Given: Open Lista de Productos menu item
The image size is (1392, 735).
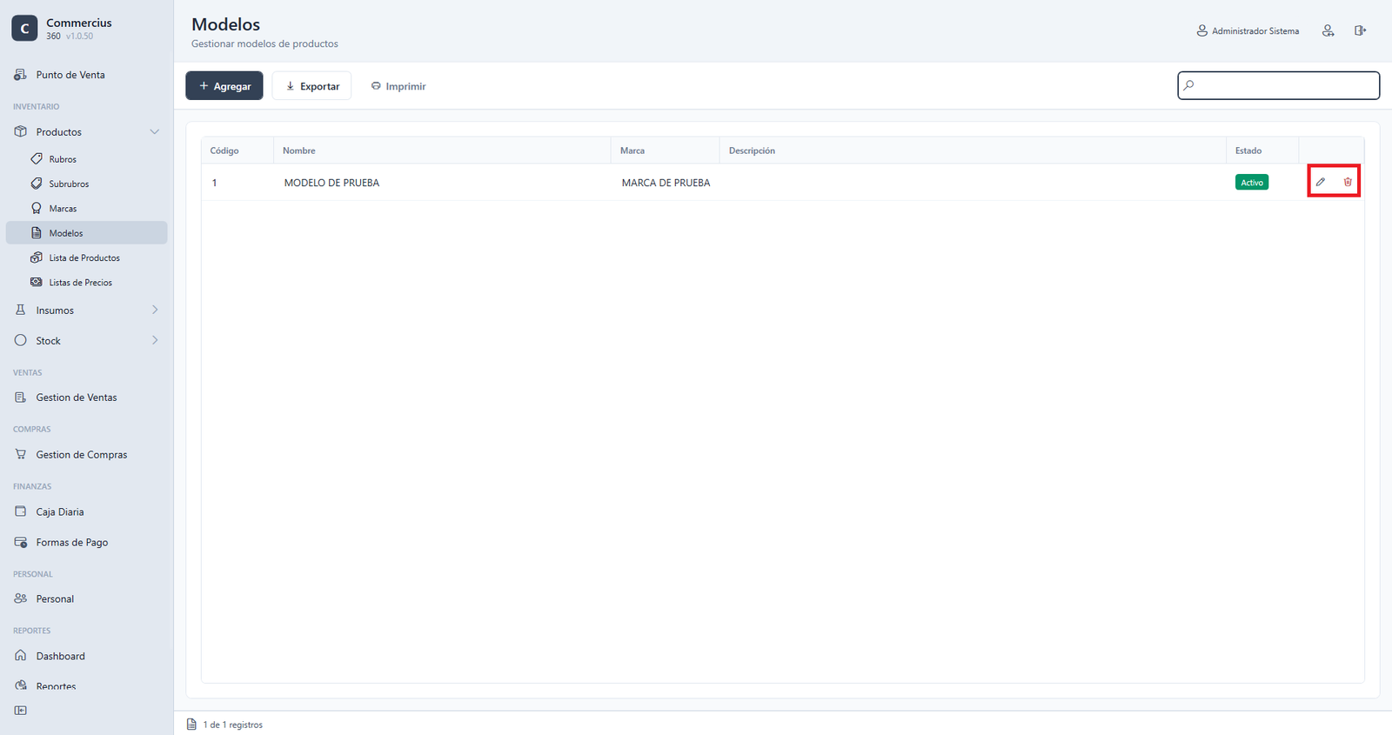Looking at the screenshot, I should click(x=86, y=257).
